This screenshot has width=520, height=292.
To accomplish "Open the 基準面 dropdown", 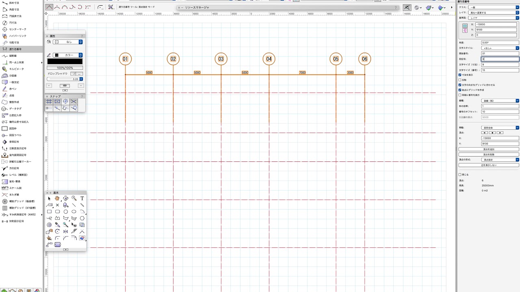I will [493, 18].
